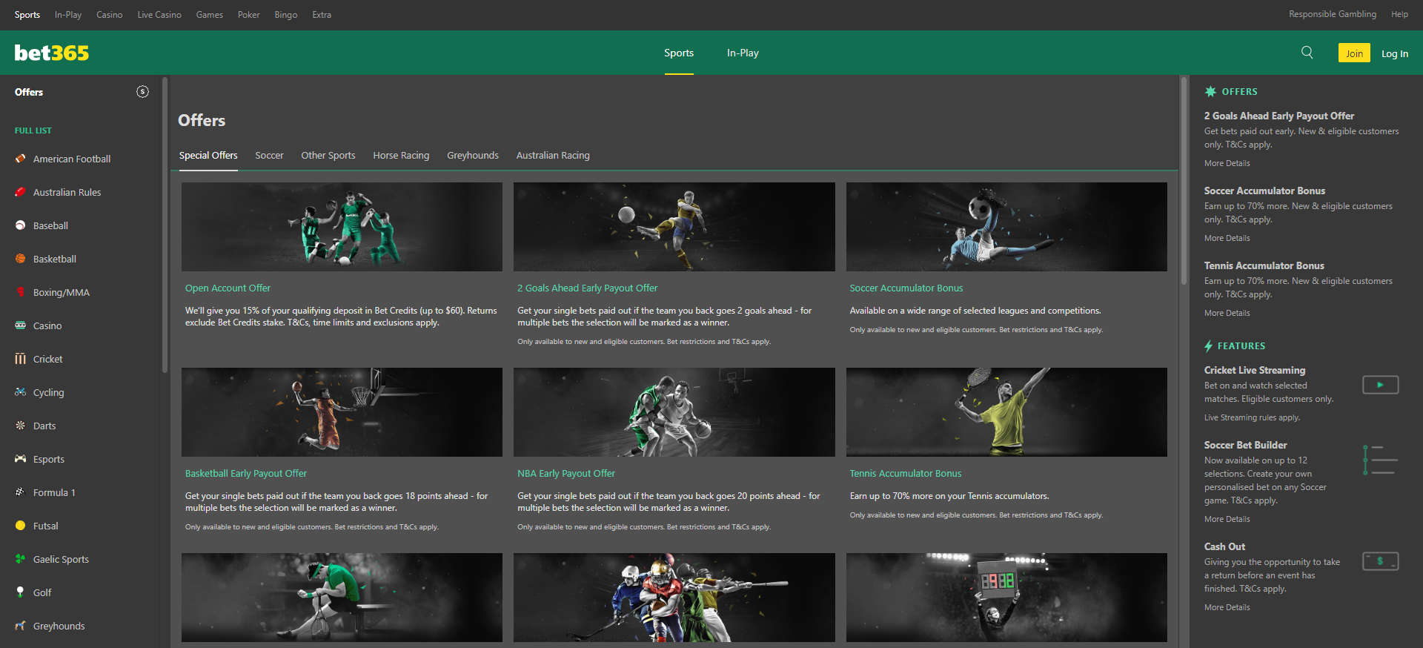Open the Help link

(x=1399, y=14)
